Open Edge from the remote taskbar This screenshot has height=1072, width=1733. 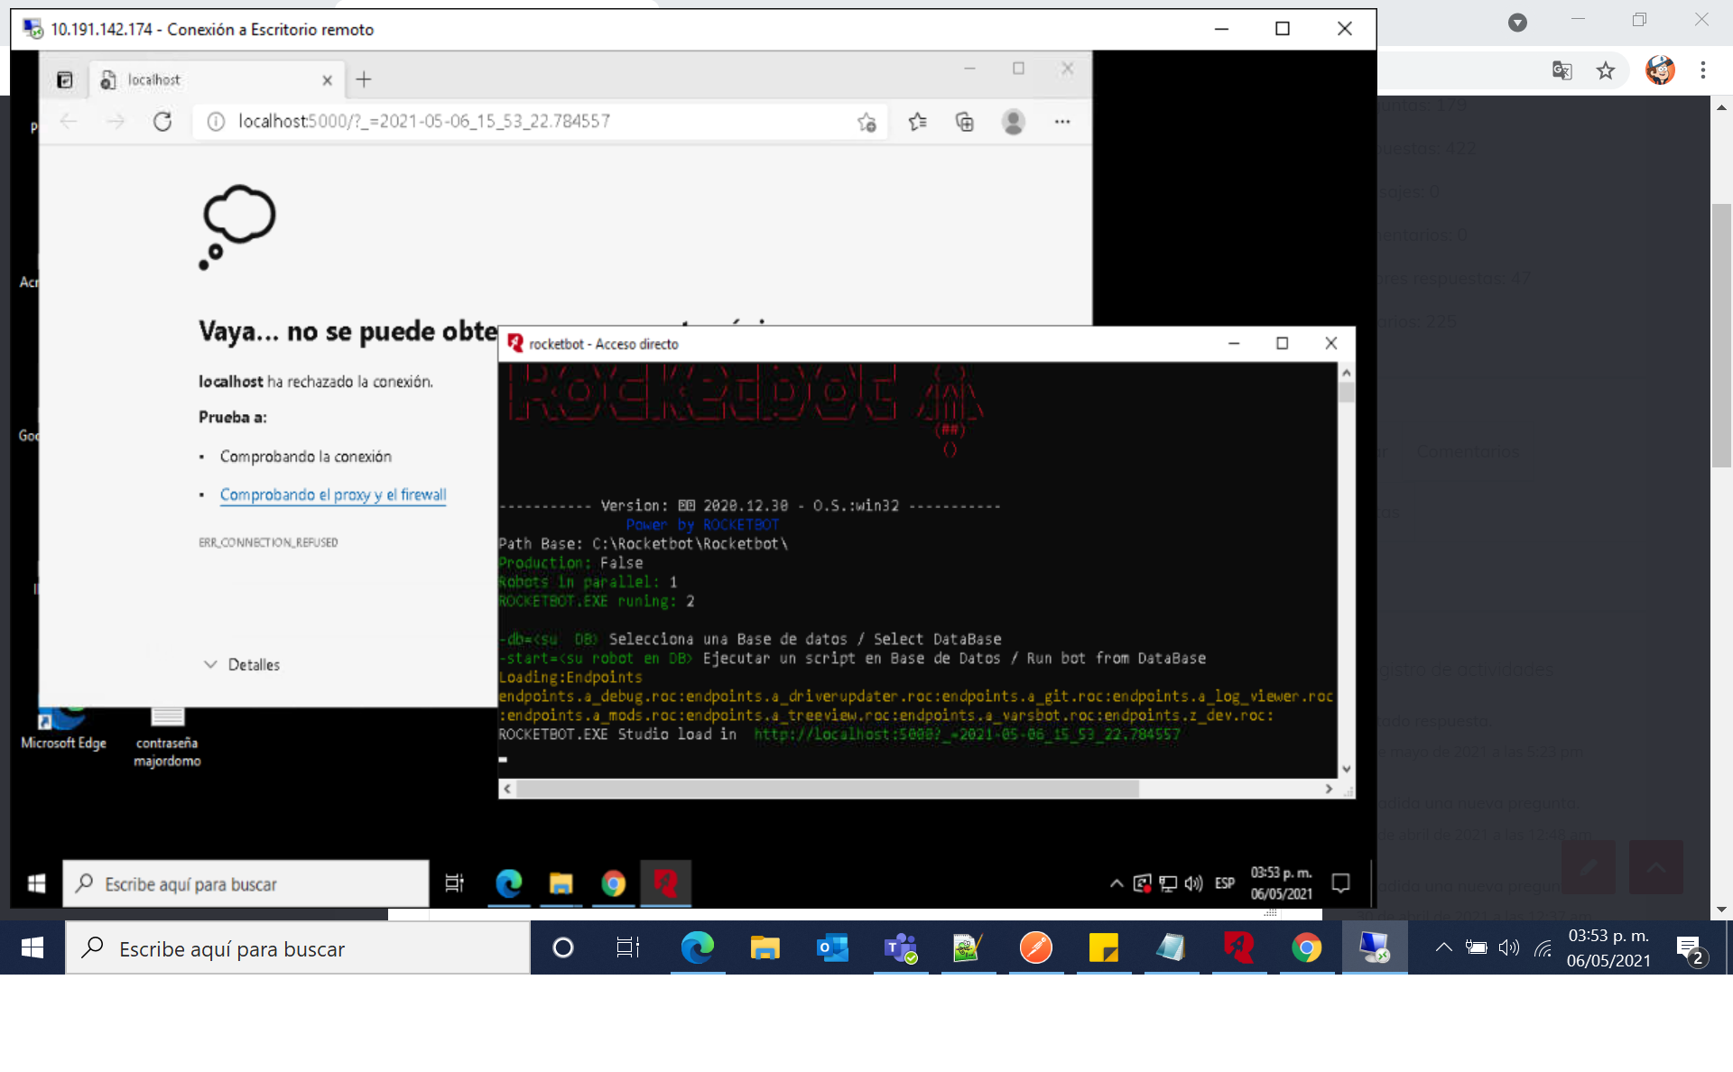point(508,883)
